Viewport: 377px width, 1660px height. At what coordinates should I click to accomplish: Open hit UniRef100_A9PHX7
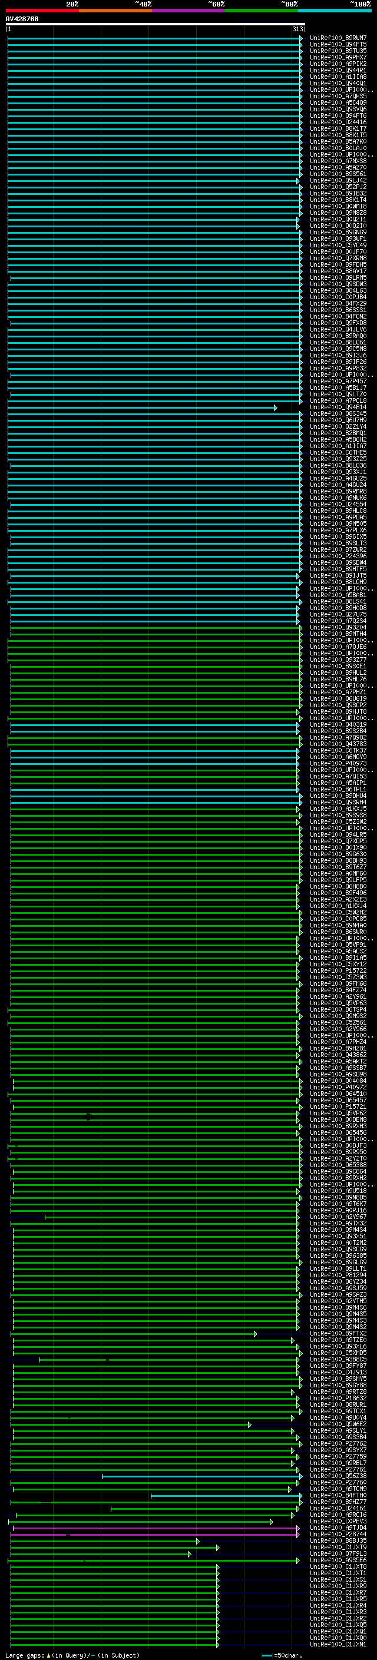(338, 57)
